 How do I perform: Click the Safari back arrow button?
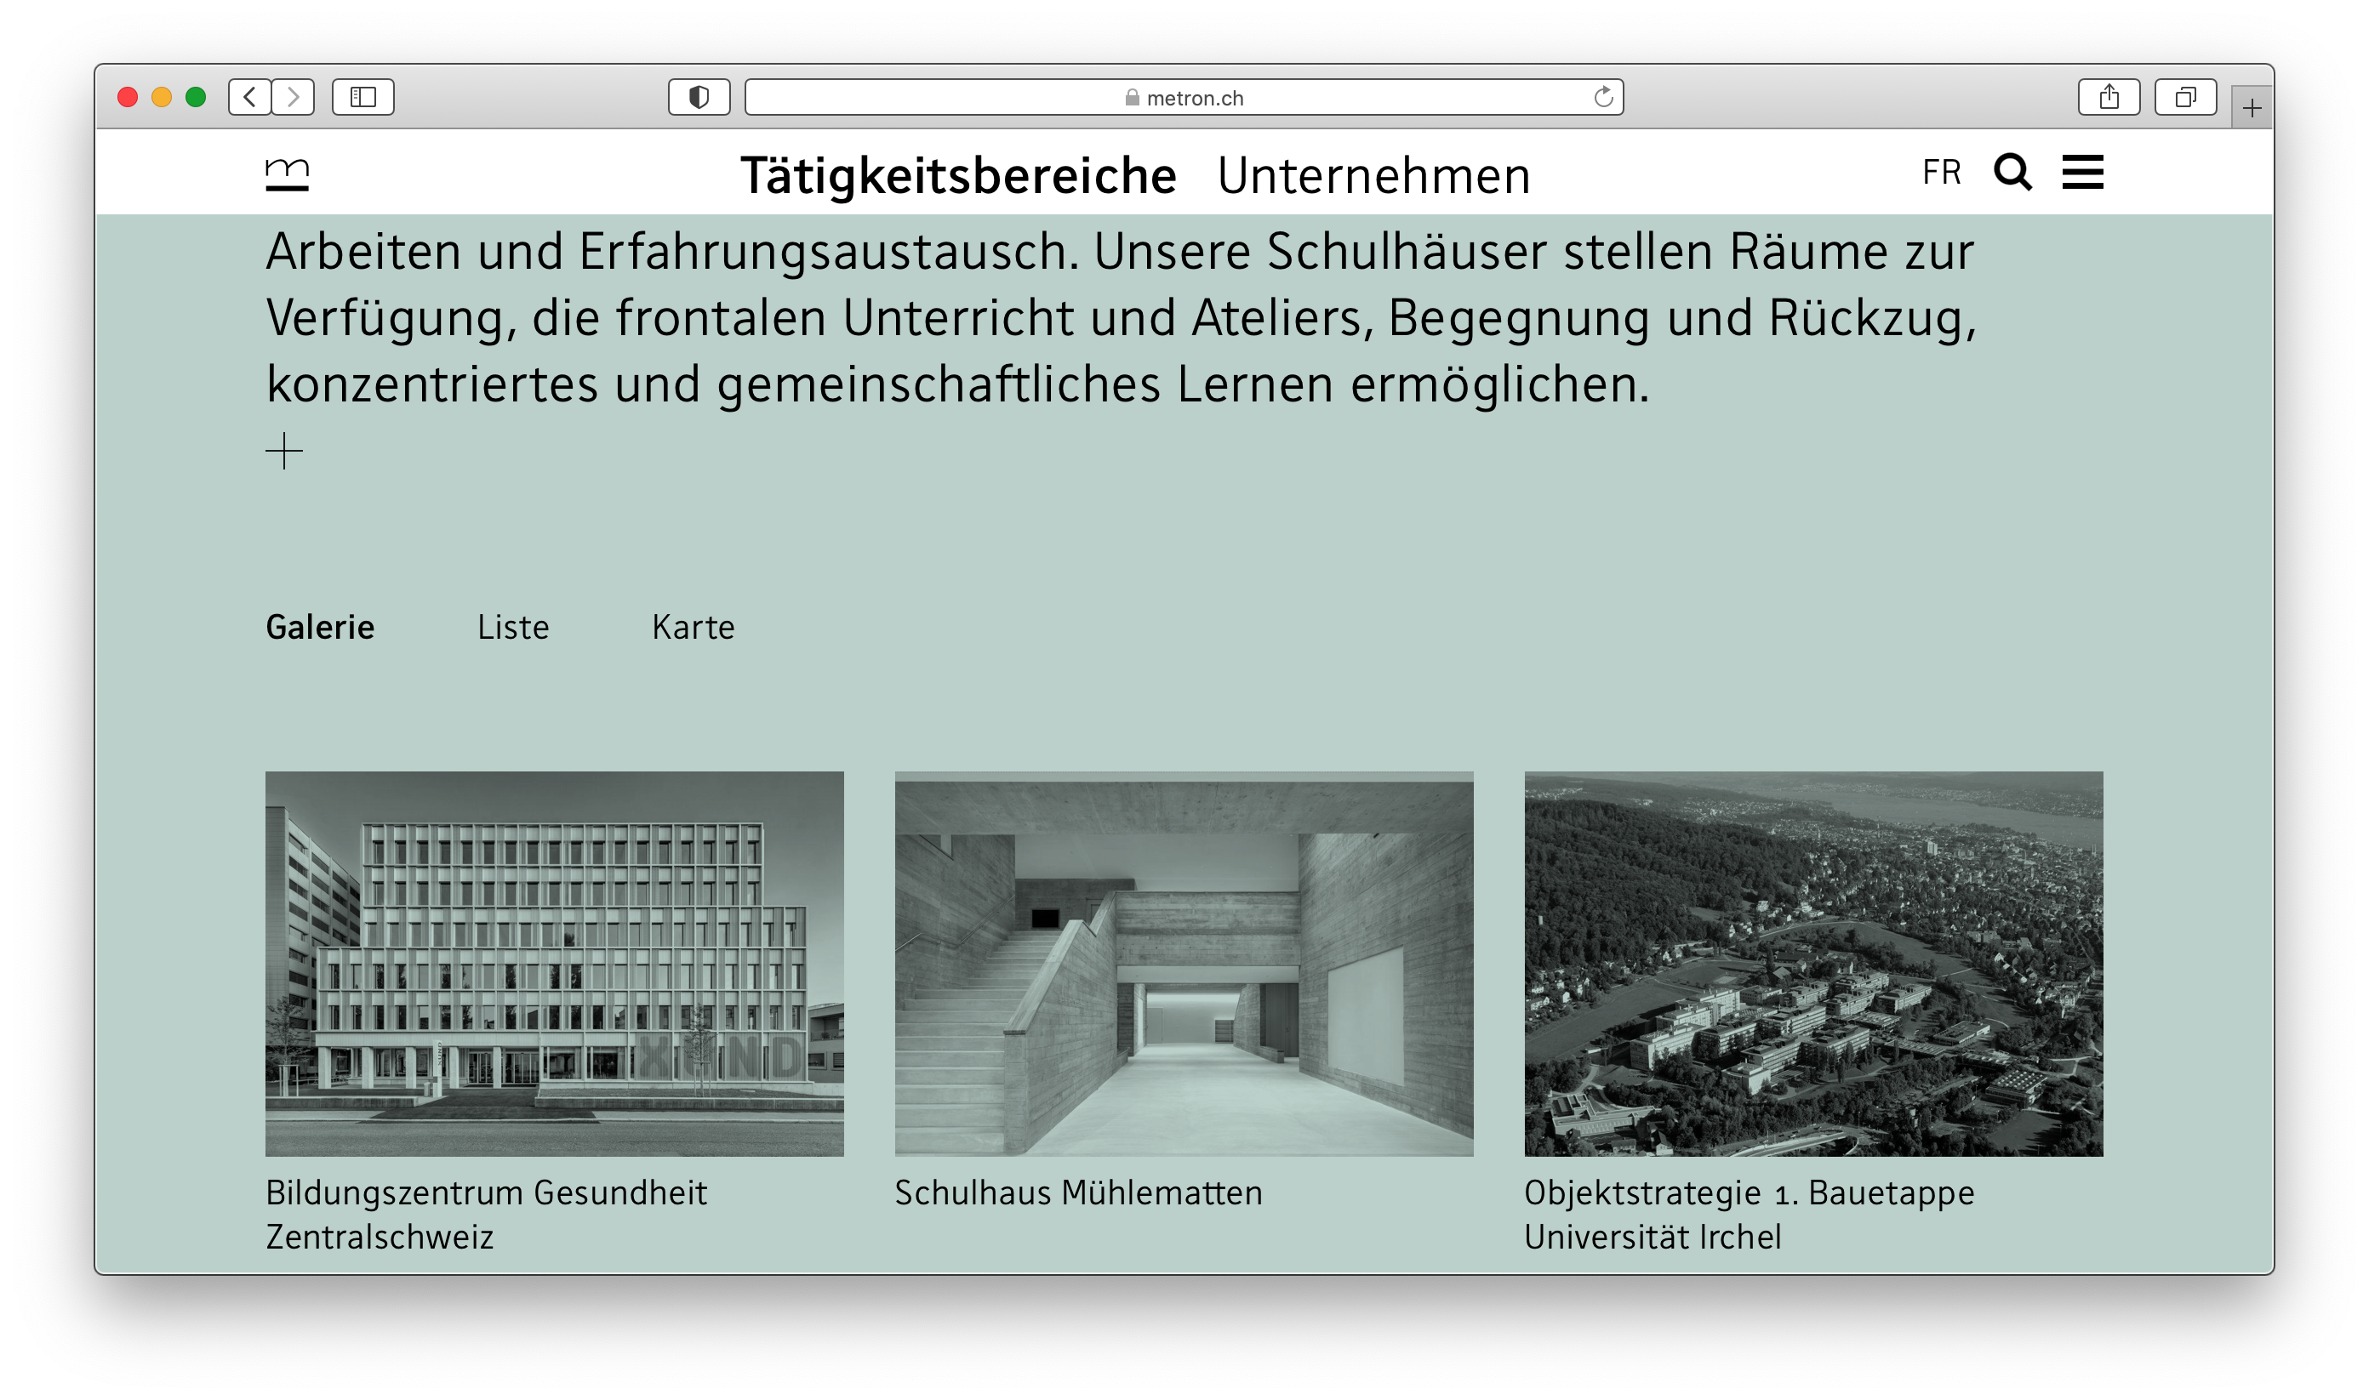click(x=250, y=97)
